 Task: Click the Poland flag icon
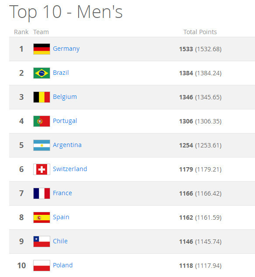41,266
